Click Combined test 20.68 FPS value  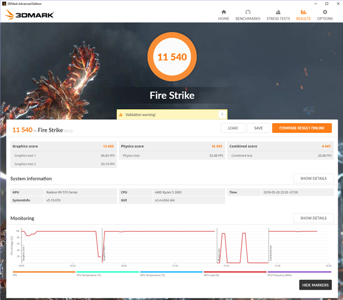(325, 155)
